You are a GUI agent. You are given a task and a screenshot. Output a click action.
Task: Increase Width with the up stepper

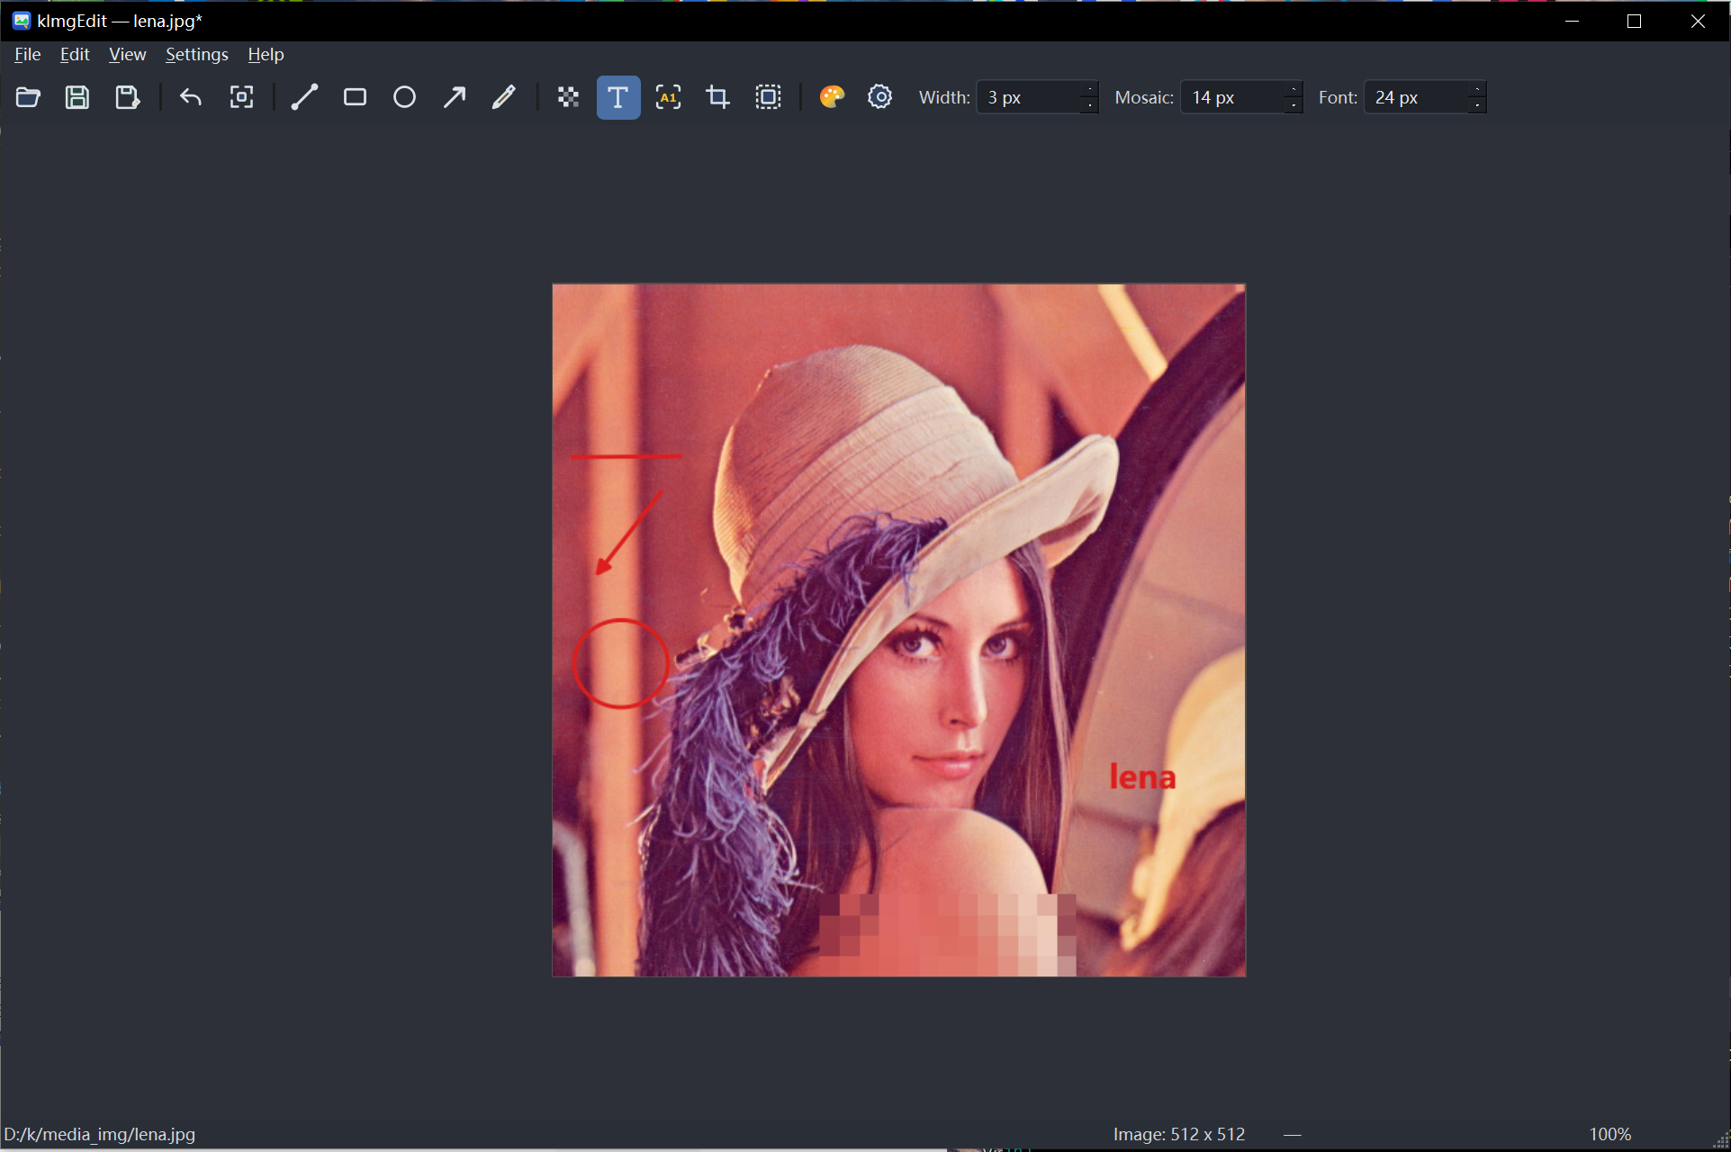pyautogui.click(x=1089, y=89)
